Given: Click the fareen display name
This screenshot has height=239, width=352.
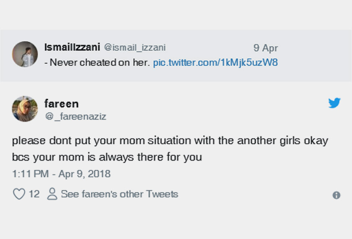Looking at the screenshot, I should coord(61,104).
